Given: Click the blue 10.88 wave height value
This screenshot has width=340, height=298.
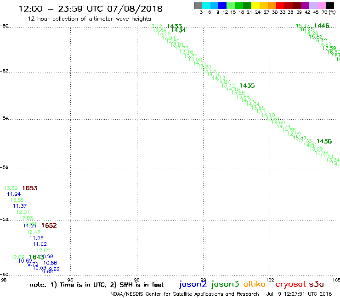Looking at the screenshot, I should (50, 263).
